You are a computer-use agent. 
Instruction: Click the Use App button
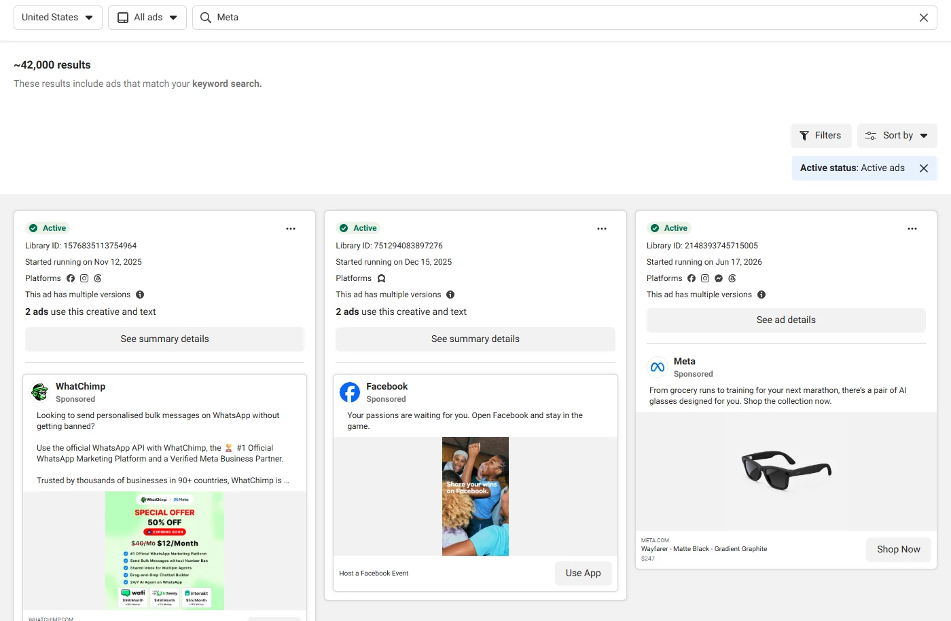[x=584, y=573]
